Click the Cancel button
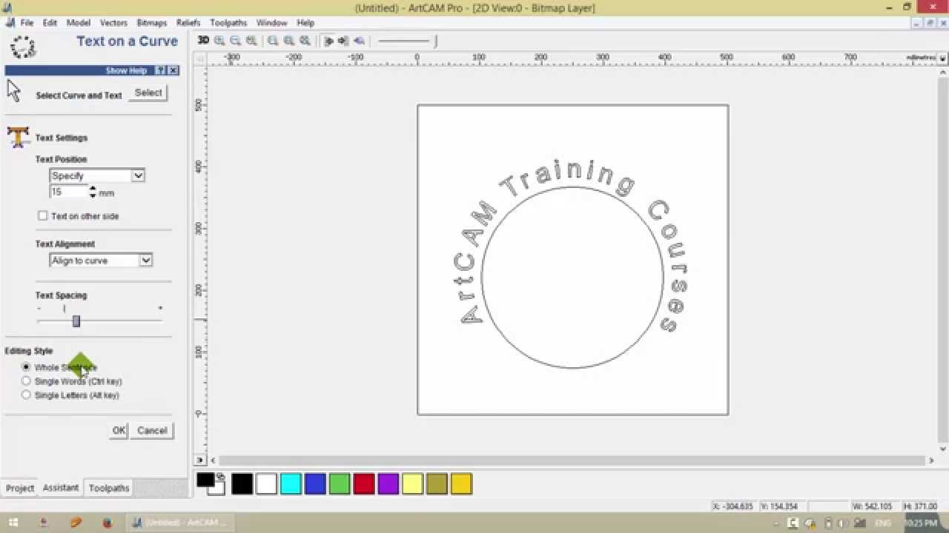The image size is (949, 533). pyautogui.click(x=152, y=430)
